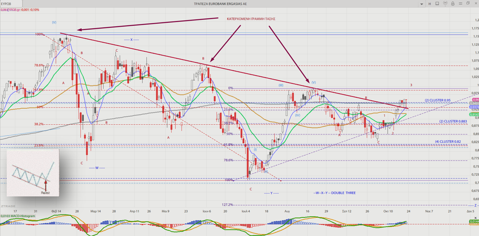This screenshot has width=479, height=236.
Task: Select the ----- W ----- wave label
Action: pos(97,168)
